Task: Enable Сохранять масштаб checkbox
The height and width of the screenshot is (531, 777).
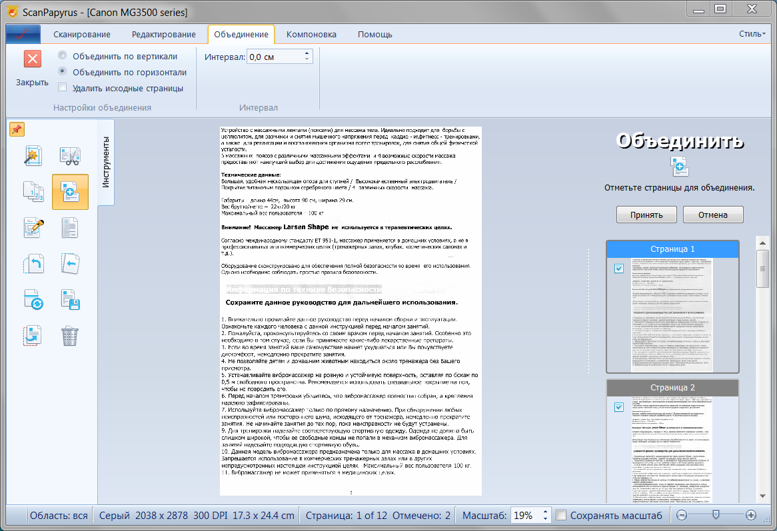Action: pos(561,515)
